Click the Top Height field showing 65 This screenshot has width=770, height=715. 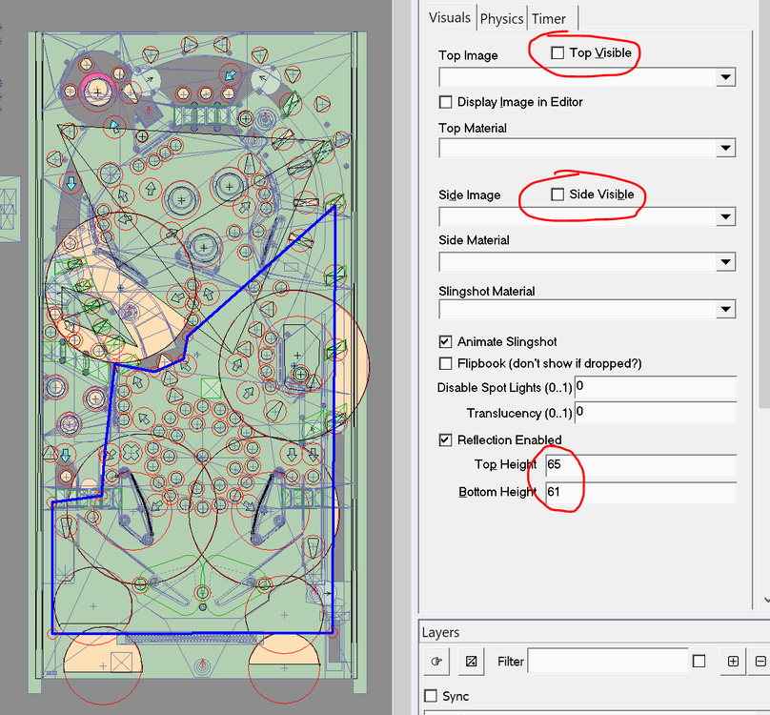[640, 465]
